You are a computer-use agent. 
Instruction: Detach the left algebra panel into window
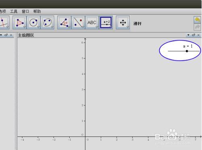coord(6,35)
